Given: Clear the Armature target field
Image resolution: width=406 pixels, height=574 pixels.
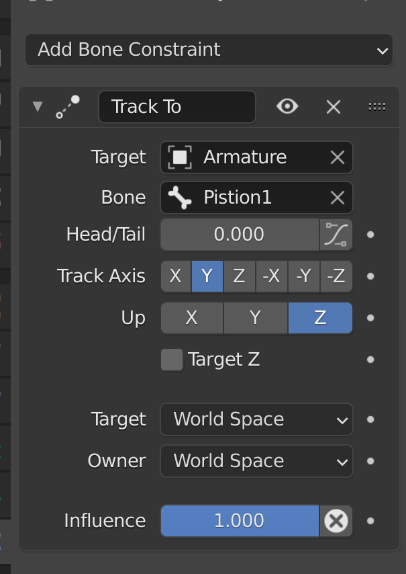Looking at the screenshot, I should pos(337,157).
